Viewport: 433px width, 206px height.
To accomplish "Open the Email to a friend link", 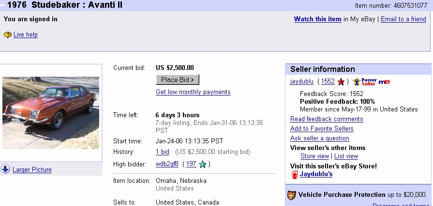I will pos(403,19).
